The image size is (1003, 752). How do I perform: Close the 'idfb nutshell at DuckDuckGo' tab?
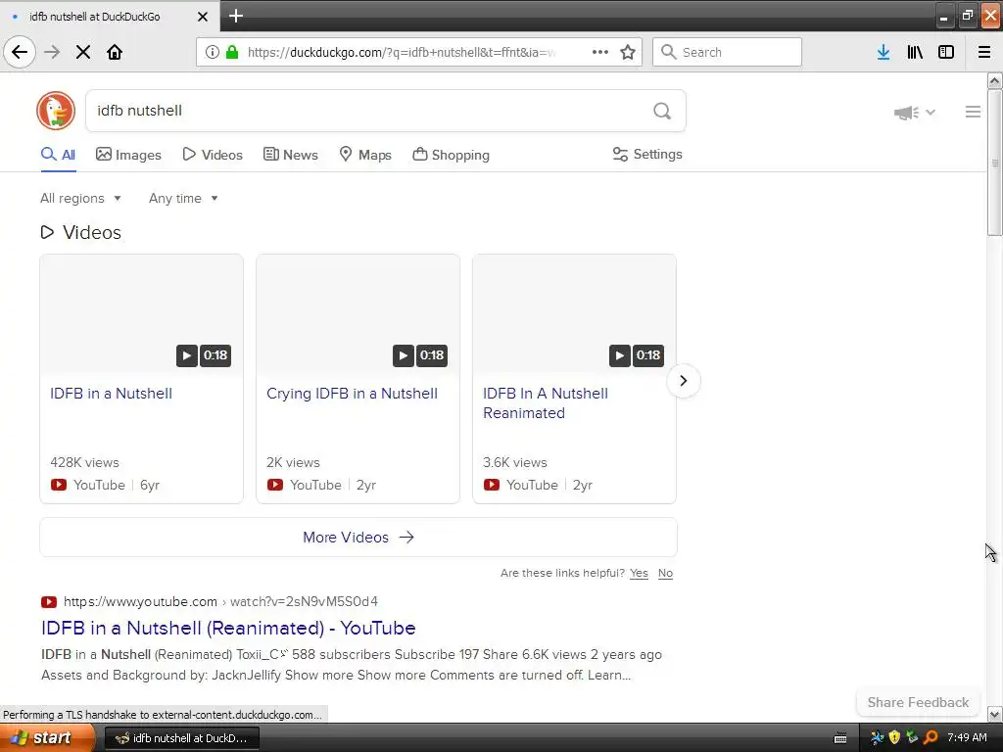[202, 17]
